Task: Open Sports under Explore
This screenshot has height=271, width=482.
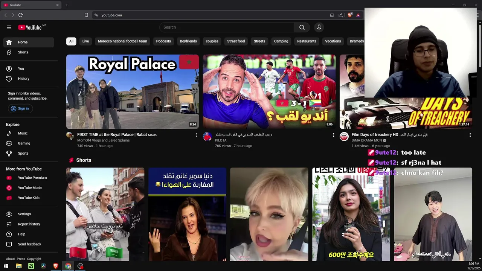Action: coord(29,153)
